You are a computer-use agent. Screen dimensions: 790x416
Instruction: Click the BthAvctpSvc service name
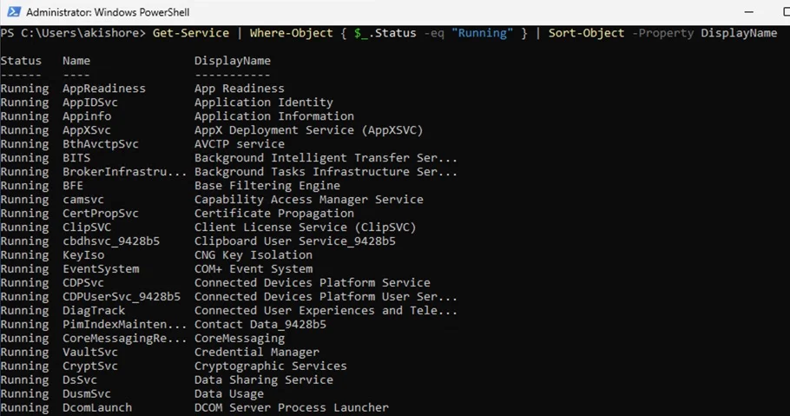[x=101, y=144]
